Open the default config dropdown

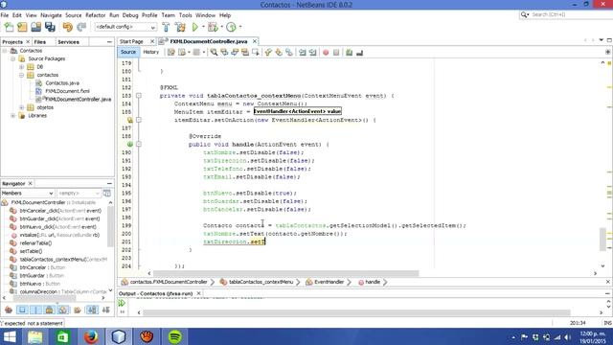pyautogui.click(x=125, y=27)
